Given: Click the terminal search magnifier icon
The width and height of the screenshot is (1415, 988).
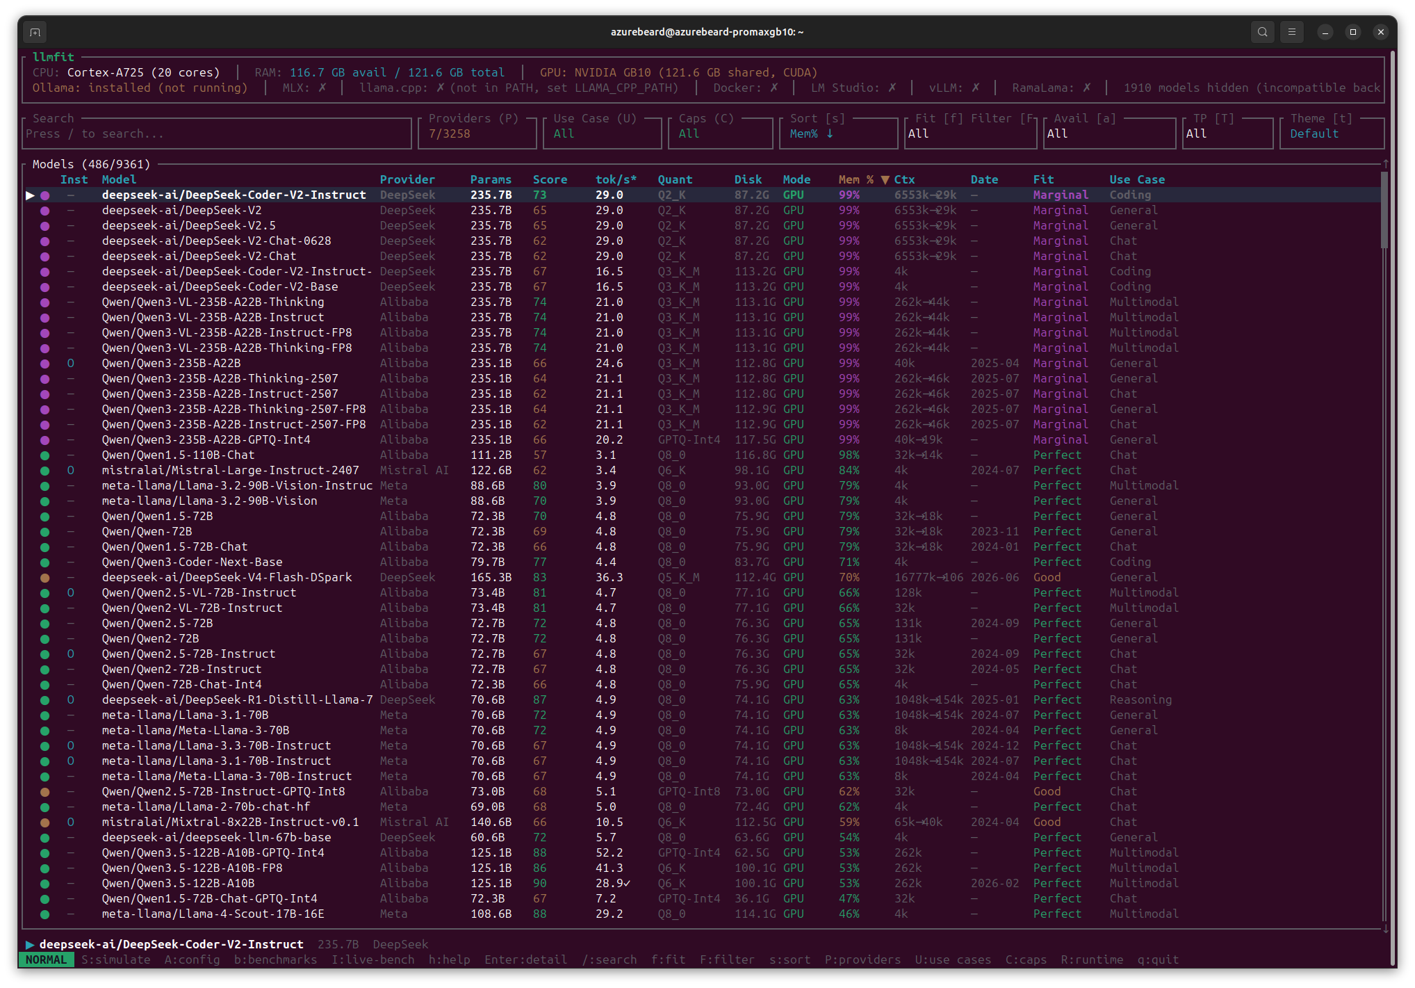Looking at the screenshot, I should 1263,32.
